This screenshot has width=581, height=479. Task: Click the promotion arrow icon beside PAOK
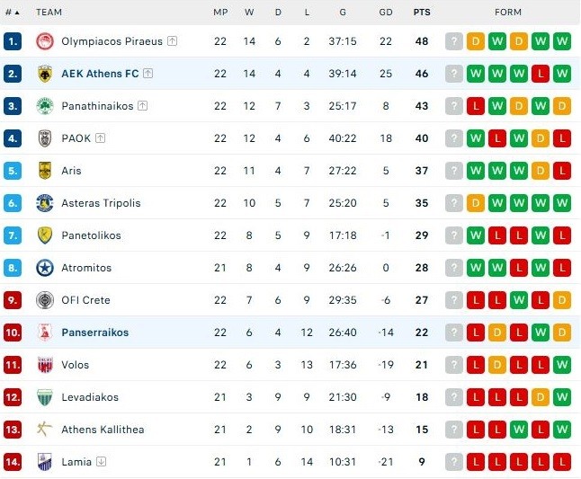[101, 138]
